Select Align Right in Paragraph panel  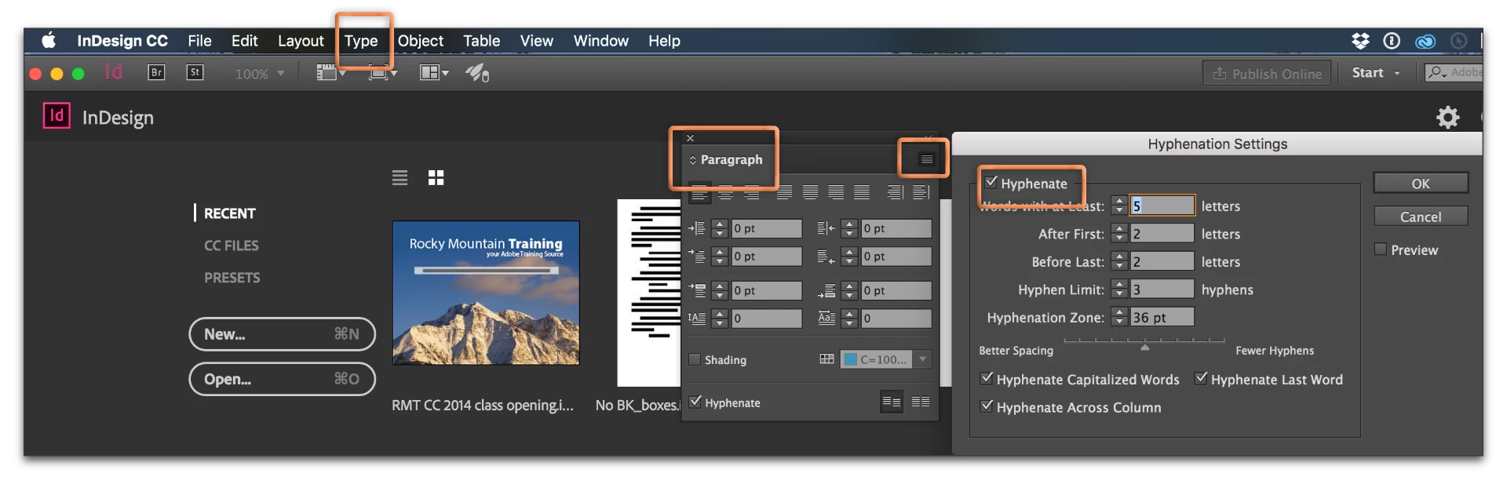click(x=752, y=192)
